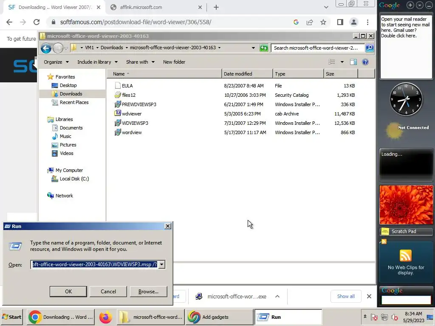The height and width of the screenshot is (326, 435).
Task: Click the Explorer search magnifier button
Action: (370, 48)
